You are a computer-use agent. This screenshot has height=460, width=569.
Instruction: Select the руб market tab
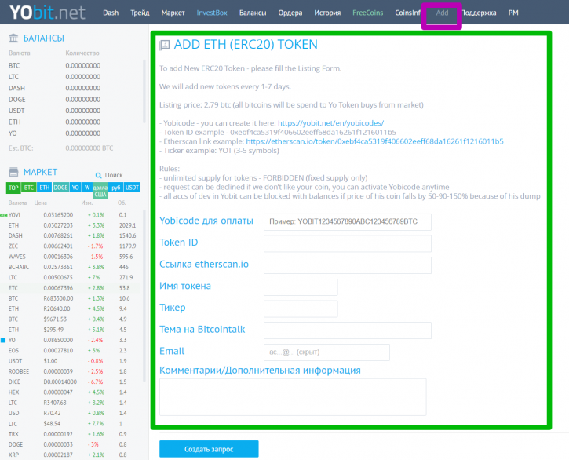(x=115, y=188)
